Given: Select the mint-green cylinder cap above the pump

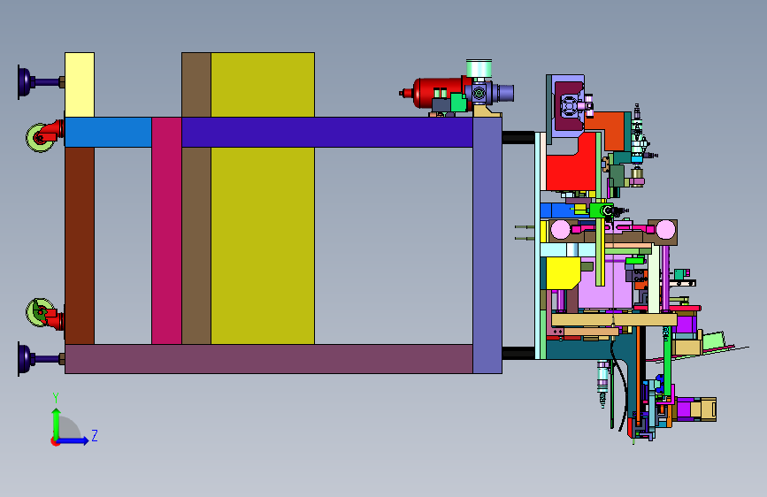Looking at the screenshot, I should click(479, 68).
